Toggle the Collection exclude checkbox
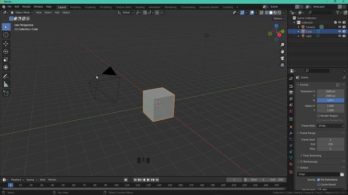The image size is (348, 195). (335, 23)
